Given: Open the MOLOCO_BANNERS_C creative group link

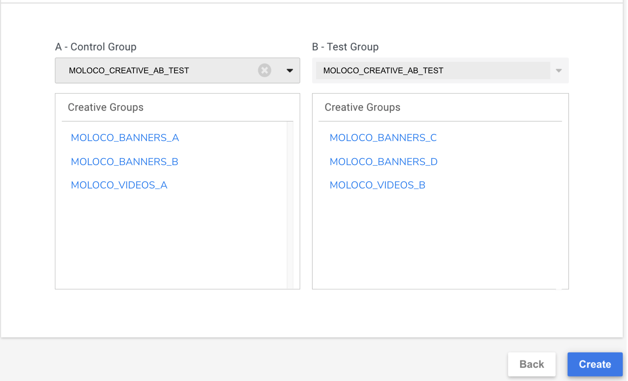Looking at the screenshot, I should 383,138.
